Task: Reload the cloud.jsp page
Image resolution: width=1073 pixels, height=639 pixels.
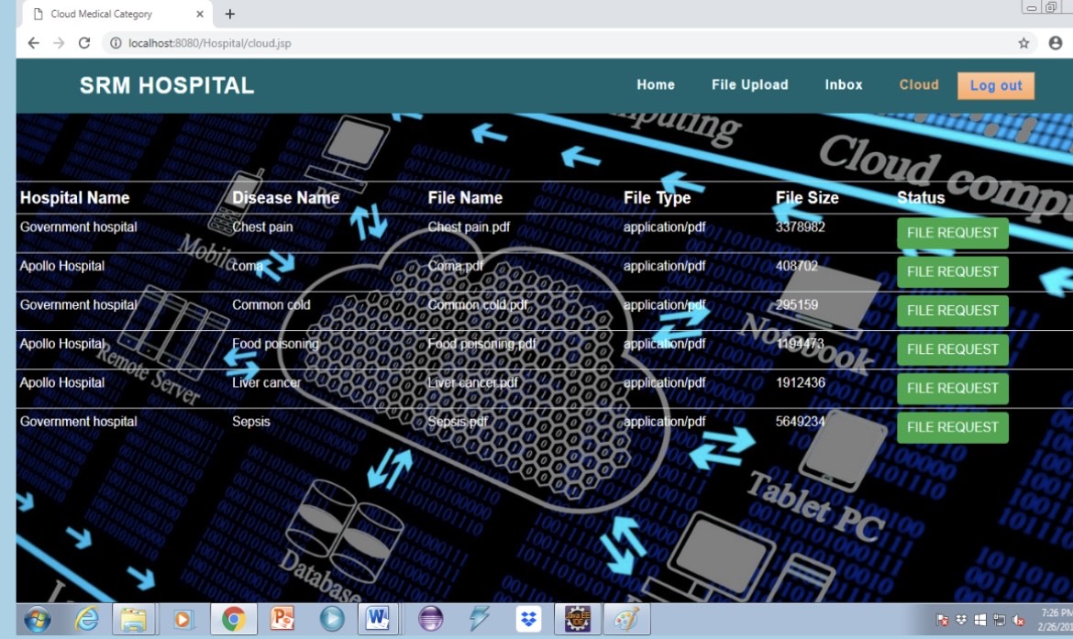Action: [84, 43]
